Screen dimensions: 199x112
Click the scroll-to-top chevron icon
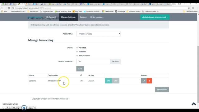[194, 104]
